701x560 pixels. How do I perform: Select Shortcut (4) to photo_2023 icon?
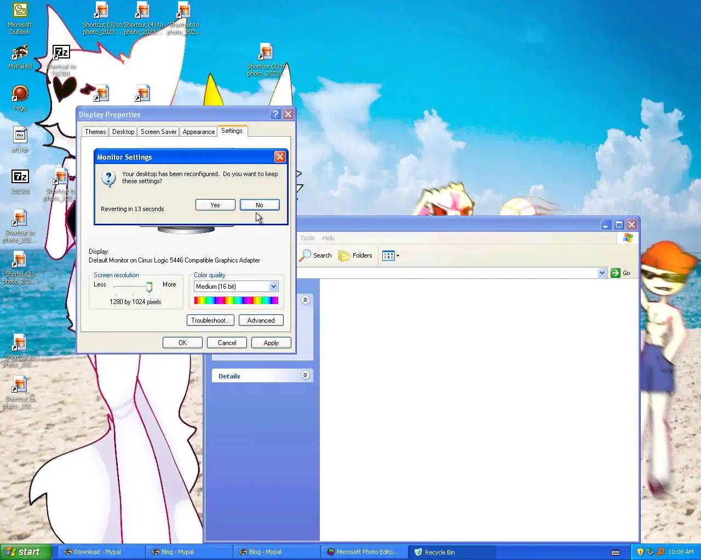pyautogui.click(x=143, y=19)
